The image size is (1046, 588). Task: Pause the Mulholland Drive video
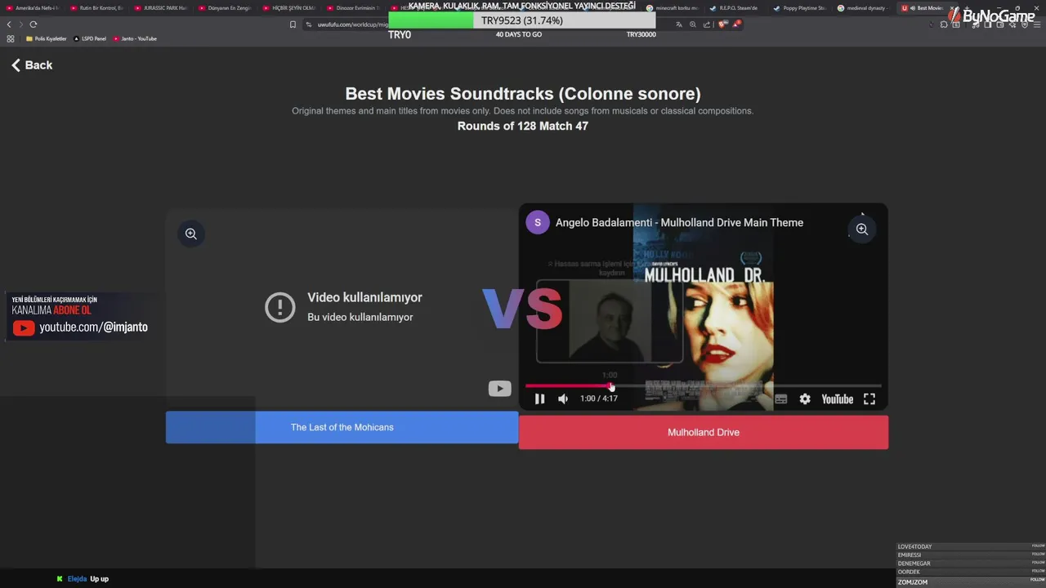539,399
